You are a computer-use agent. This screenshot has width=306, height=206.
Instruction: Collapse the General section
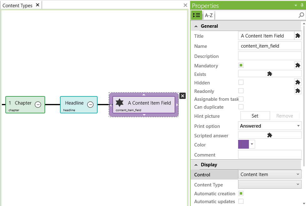pyautogui.click(x=196, y=26)
